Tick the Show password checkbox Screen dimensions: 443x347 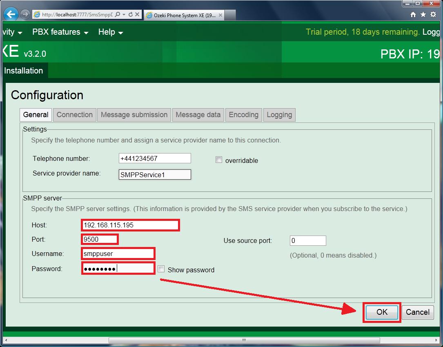(x=161, y=269)
